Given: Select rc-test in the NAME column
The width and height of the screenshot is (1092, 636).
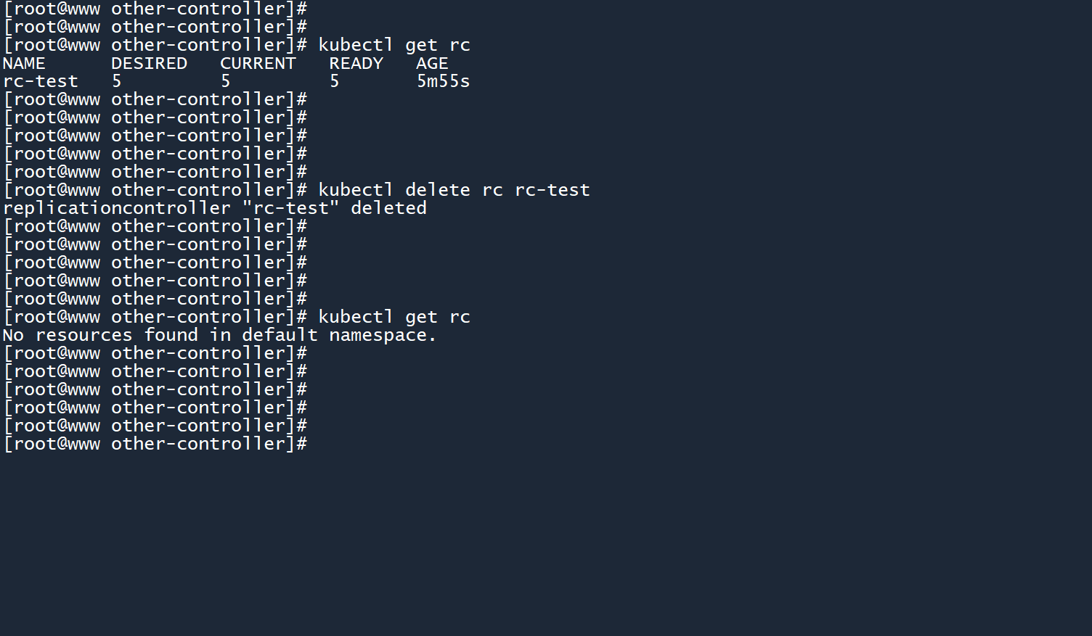Looking at the screenshot, I should tap(40, 81).
